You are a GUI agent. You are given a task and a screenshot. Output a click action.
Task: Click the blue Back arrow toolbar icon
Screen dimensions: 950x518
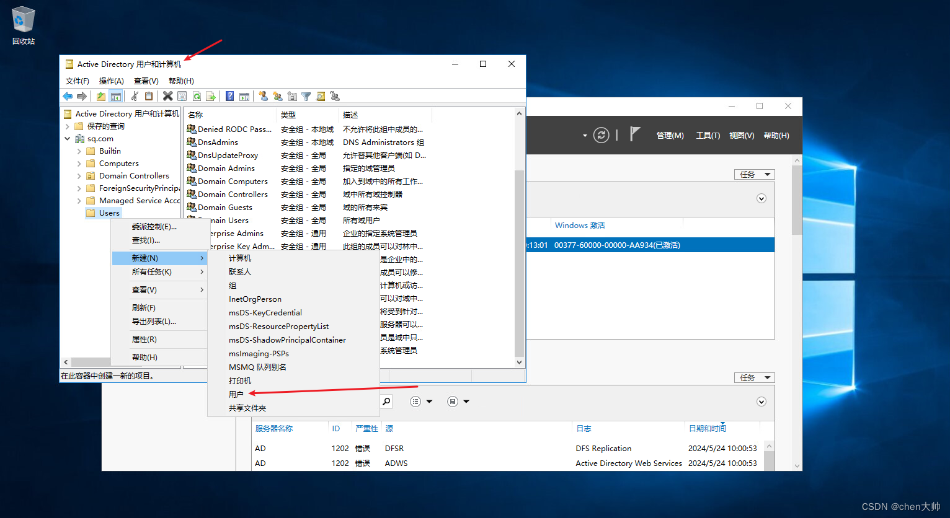[68, 96]
